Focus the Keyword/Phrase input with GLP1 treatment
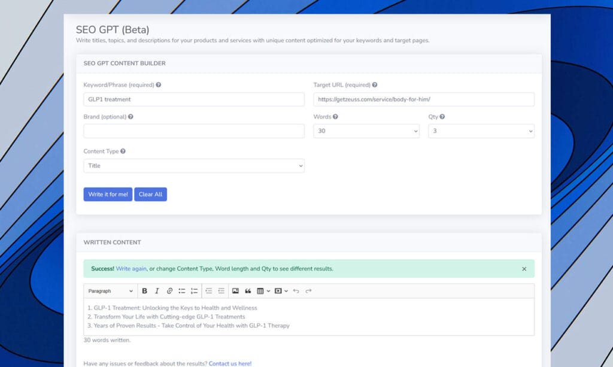This screenshot has height=367, width=613. pos(194,99)
